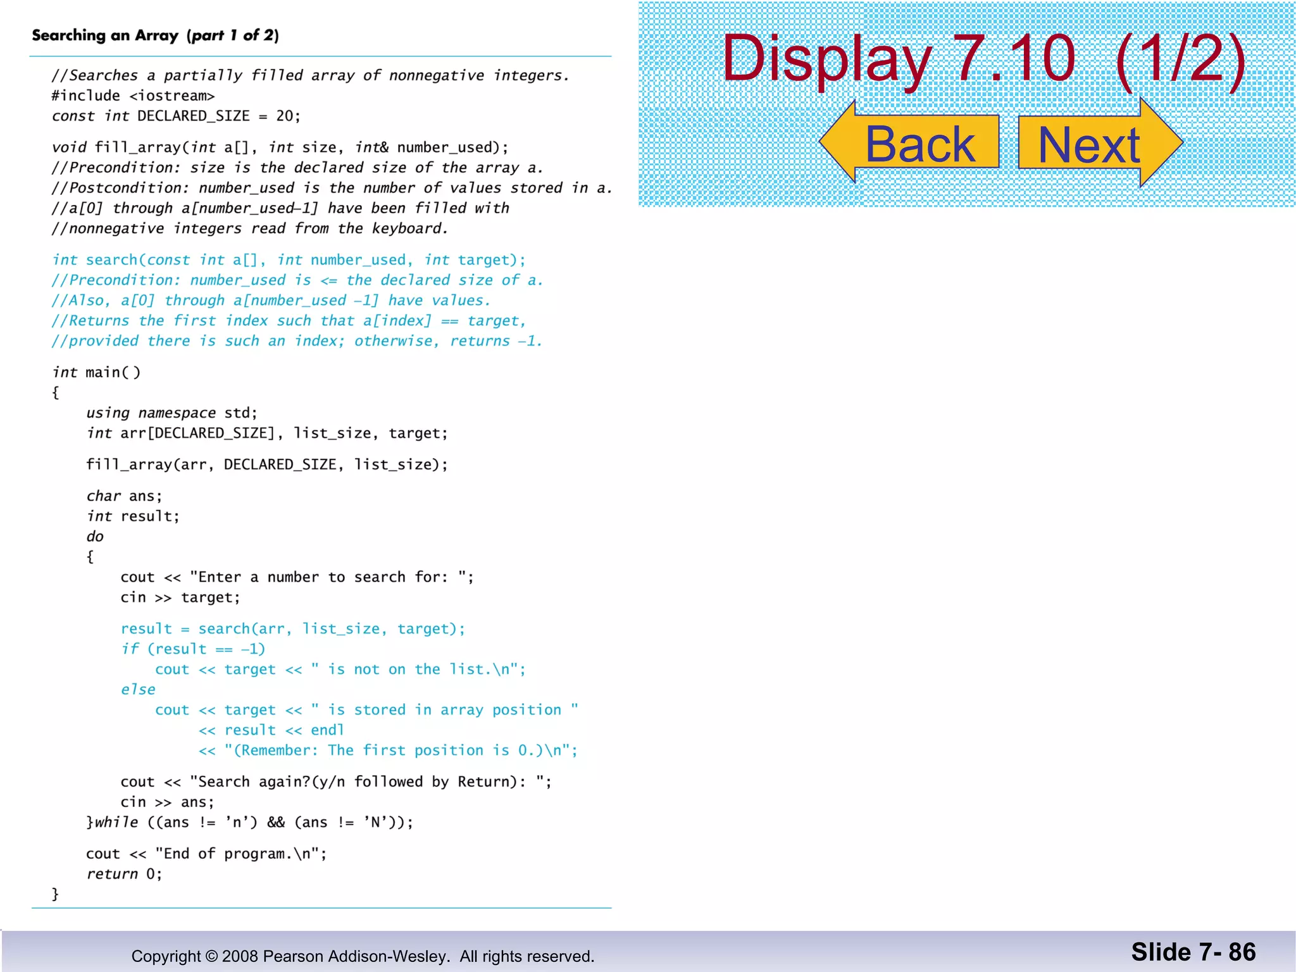Click the 'const int DECLARED_SIZE = 20;' line
The width and height of the screenshot is (1296, 972).
click(x=177, y=116)
